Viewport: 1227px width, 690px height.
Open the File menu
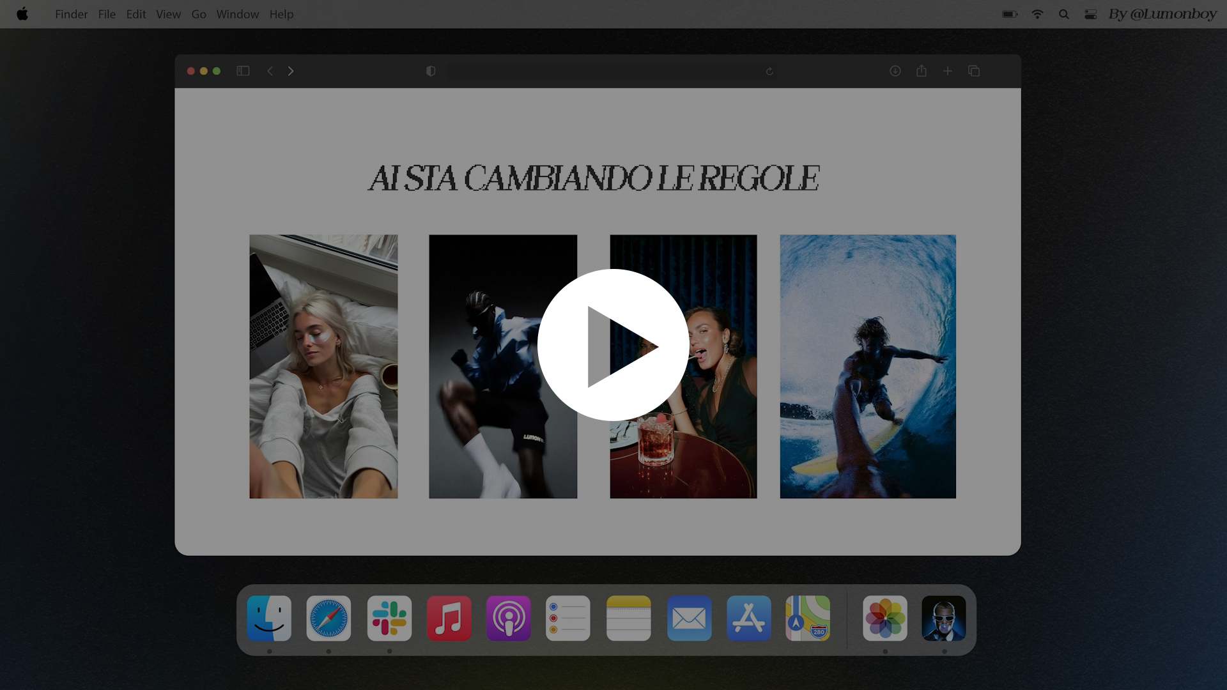coord(107,14)
